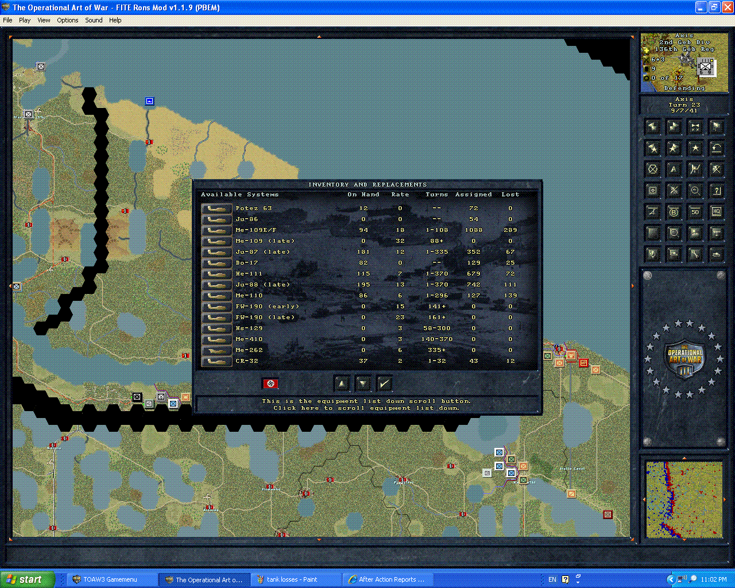Click the undo arrow toolbar icon

(x=716, y=148)
